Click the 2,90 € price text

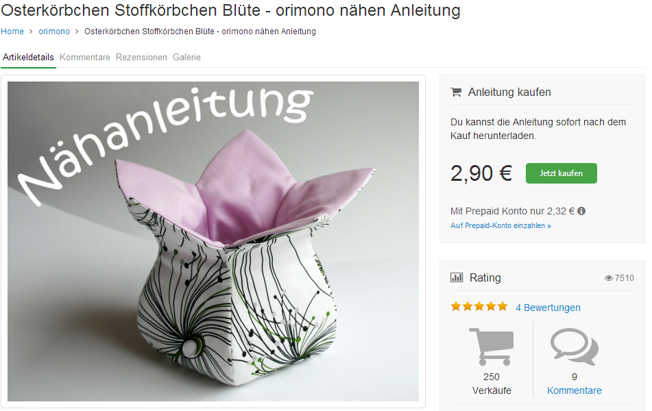(x=481, y=173)
